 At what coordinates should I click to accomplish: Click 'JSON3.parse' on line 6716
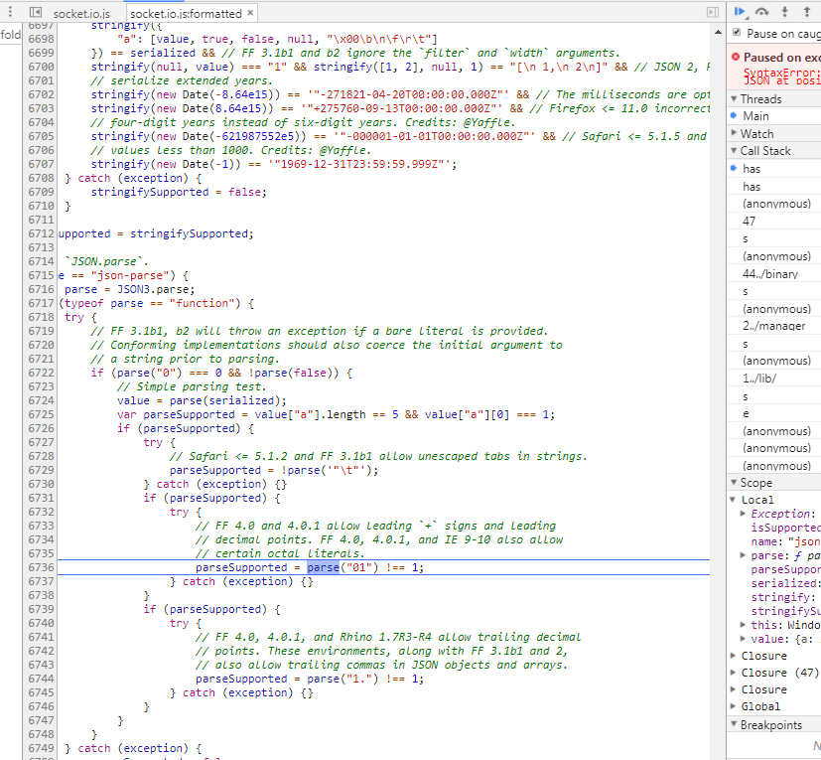156,289
